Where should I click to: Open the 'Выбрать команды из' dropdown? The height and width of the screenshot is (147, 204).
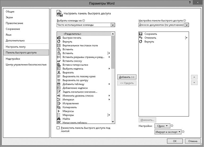tap(113, 25)
